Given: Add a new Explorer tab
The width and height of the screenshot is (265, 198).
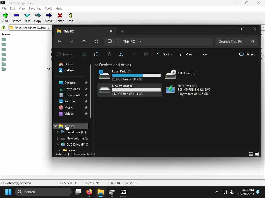Looking at the screenshot, I should [122, 31].
